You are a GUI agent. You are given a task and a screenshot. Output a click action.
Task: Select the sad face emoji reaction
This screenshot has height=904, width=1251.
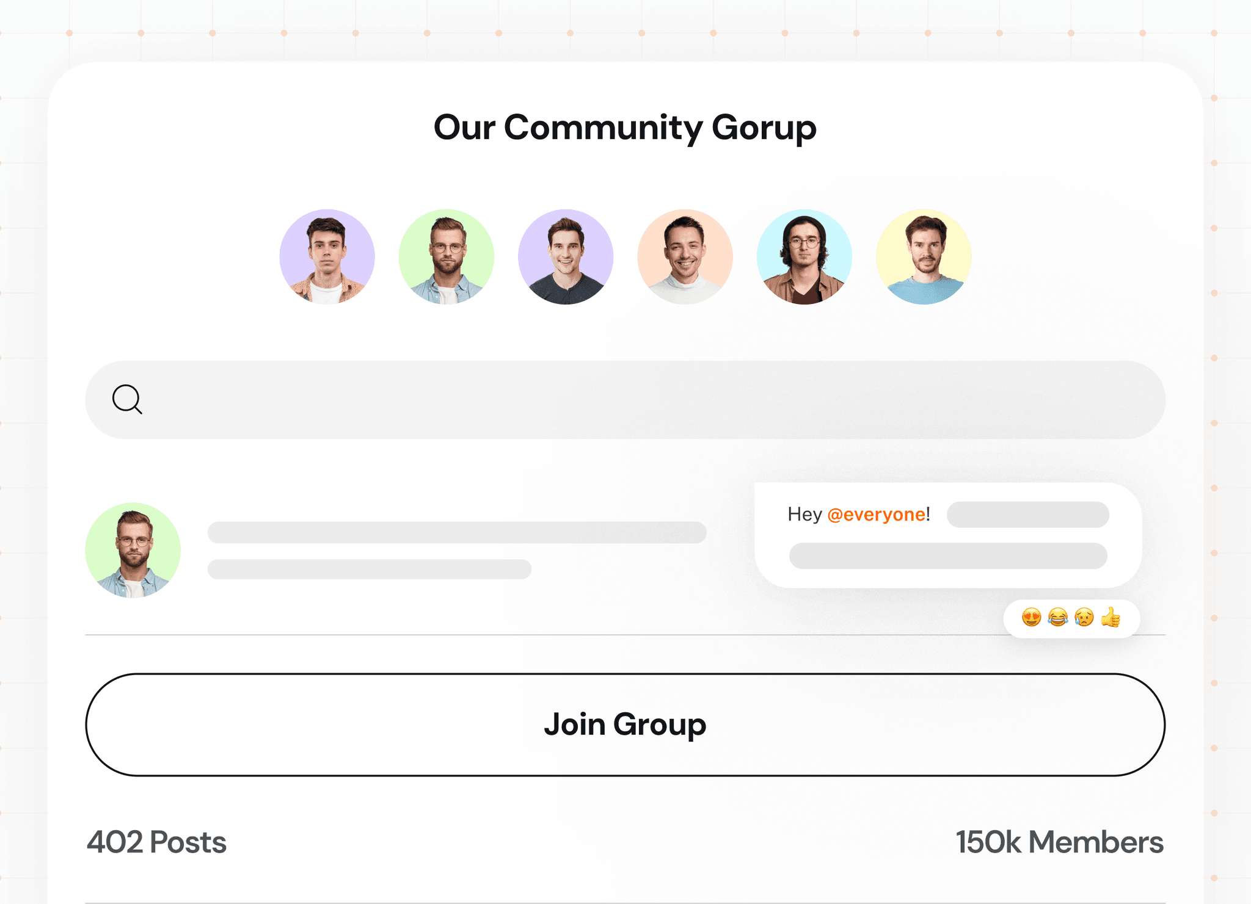(x=1084, y=618)
